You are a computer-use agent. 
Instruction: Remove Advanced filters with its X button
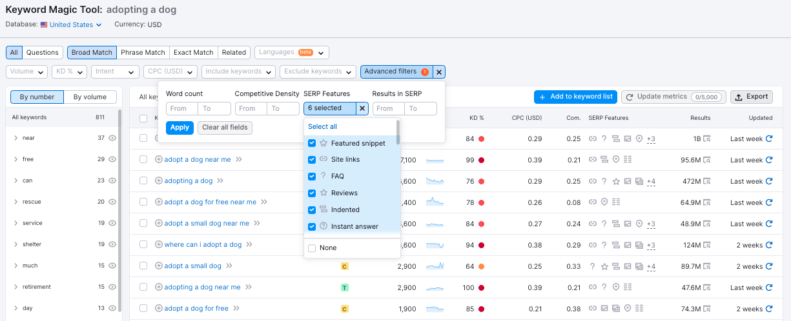[439, 72]
